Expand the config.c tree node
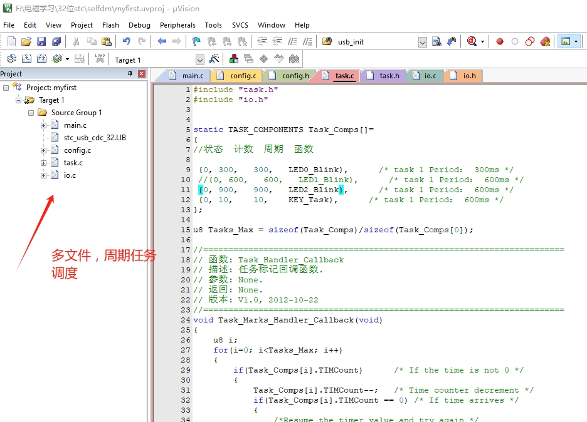This screenshot has height=422, width=587. (x=43, y=150)
